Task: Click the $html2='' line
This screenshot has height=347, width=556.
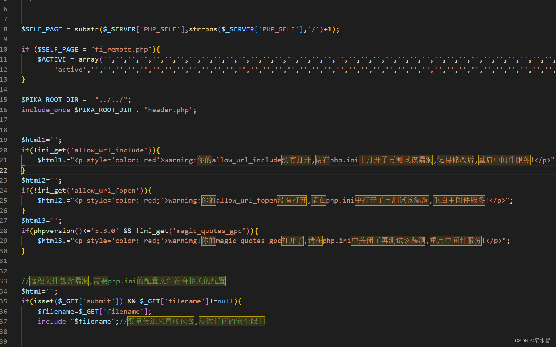Action: coord(41,180)
